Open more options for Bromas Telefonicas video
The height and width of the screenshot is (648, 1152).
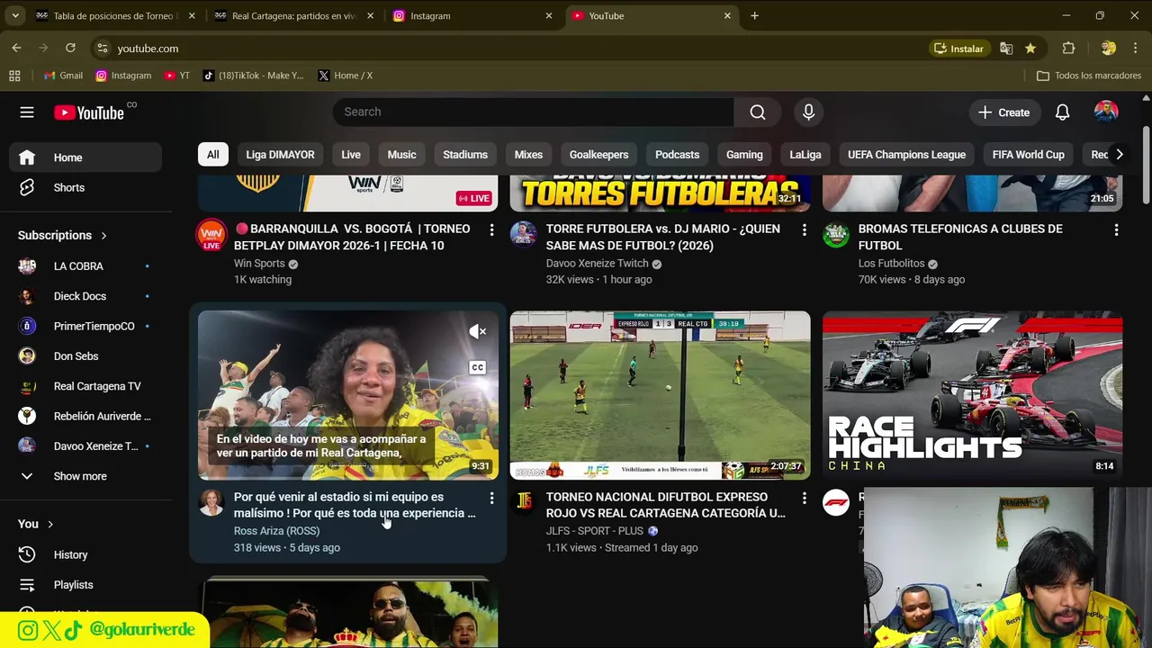pyautogui.click(x=1116, y=230)
